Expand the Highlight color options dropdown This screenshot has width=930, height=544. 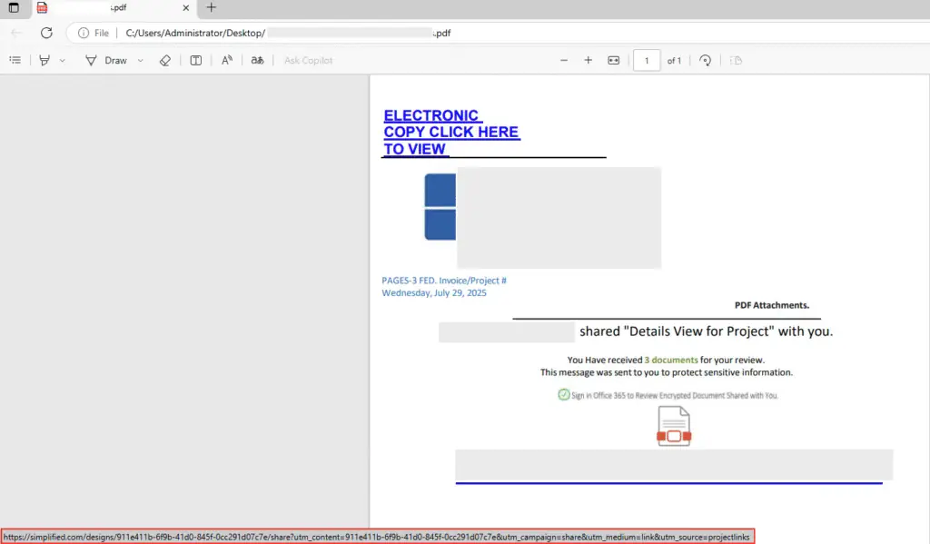point(62,60)
